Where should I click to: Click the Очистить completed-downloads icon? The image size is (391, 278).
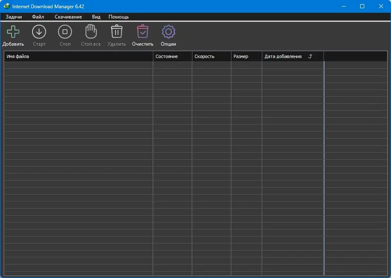143,31
